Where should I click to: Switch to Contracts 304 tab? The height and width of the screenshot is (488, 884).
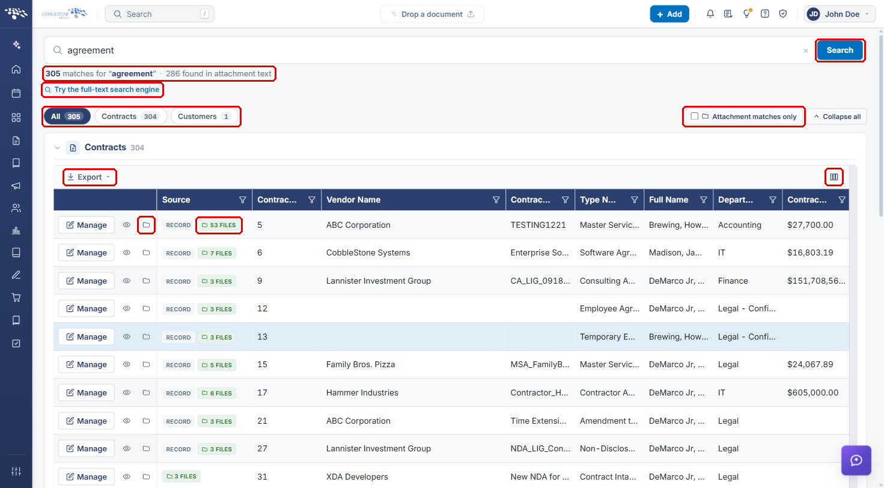coord(130,117)
